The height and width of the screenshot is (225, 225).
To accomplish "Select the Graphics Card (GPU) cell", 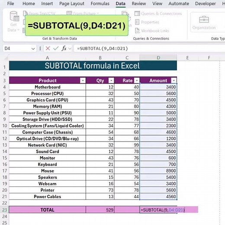I will coord(47,100).
